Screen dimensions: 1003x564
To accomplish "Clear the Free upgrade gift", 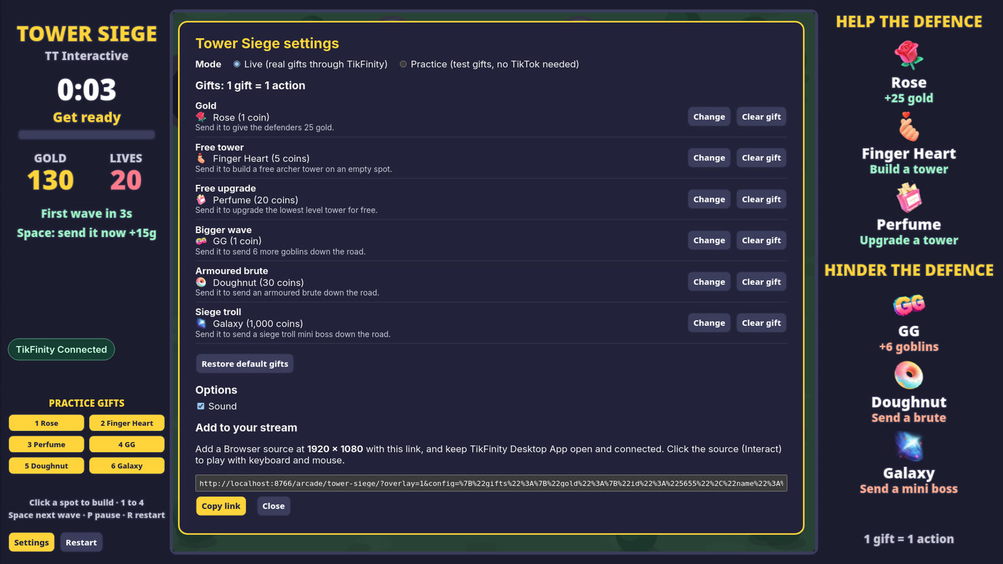I will [761, 199].
